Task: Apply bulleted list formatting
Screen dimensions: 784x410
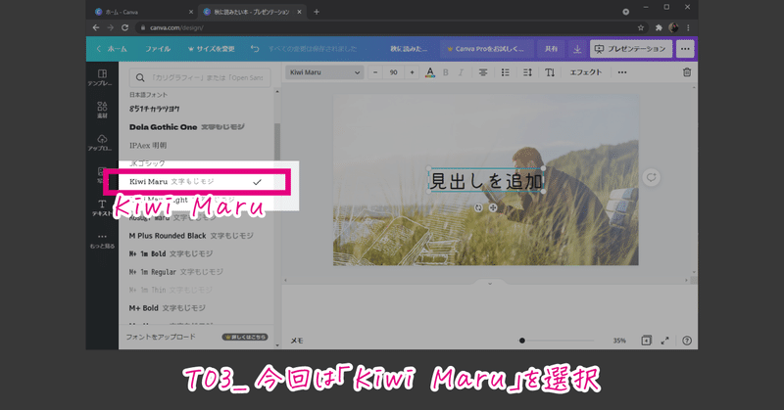Action: (x=506, y=72)
